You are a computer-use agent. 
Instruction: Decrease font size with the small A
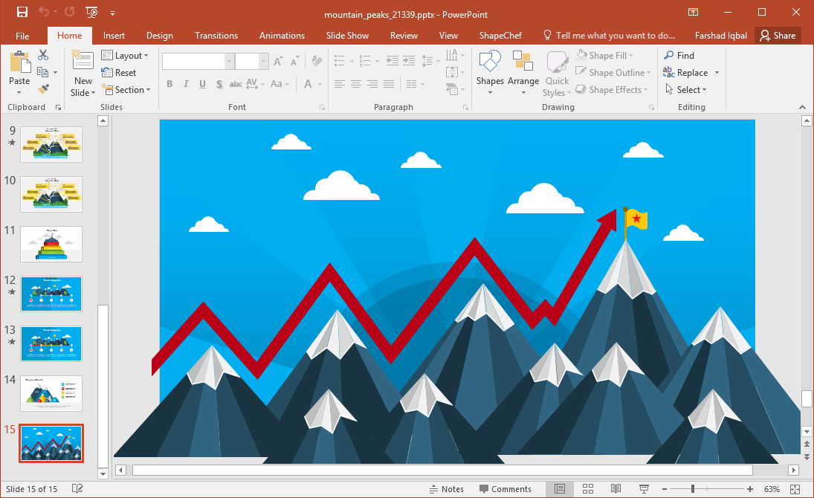point(294,61)
